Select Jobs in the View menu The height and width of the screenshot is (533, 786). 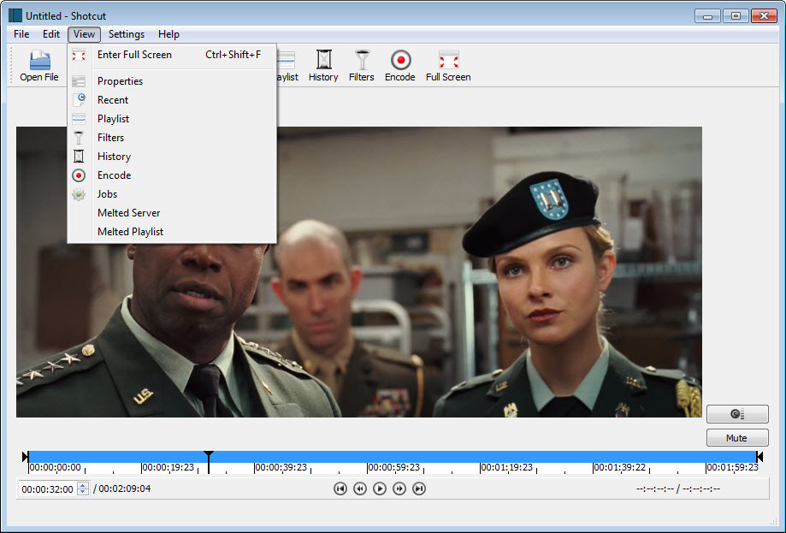click(x=172, y=194)
